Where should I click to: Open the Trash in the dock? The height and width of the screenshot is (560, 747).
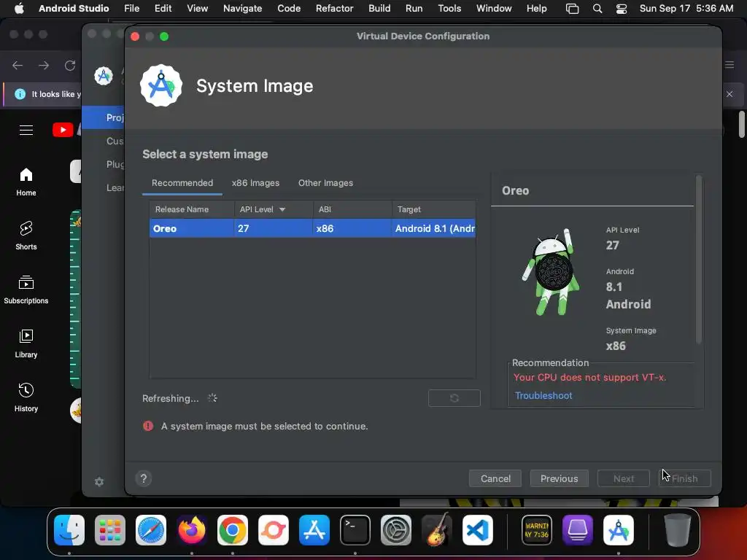coord(678,529)
